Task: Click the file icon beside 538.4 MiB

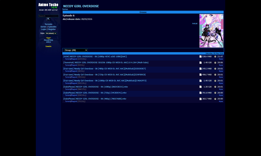Action: [200, 57]
